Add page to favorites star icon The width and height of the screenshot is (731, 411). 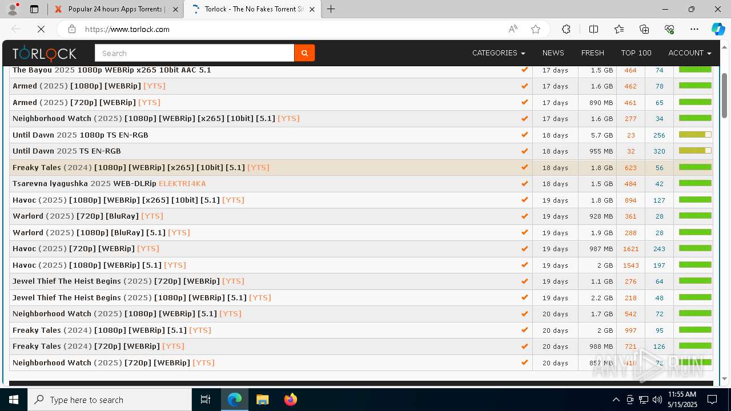click(536, 29)
